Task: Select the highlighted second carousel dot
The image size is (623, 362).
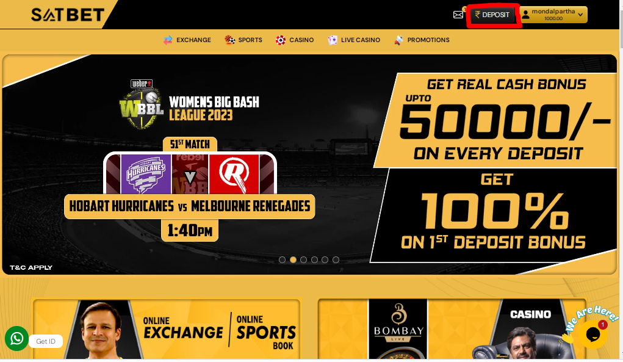Action: 293,260
